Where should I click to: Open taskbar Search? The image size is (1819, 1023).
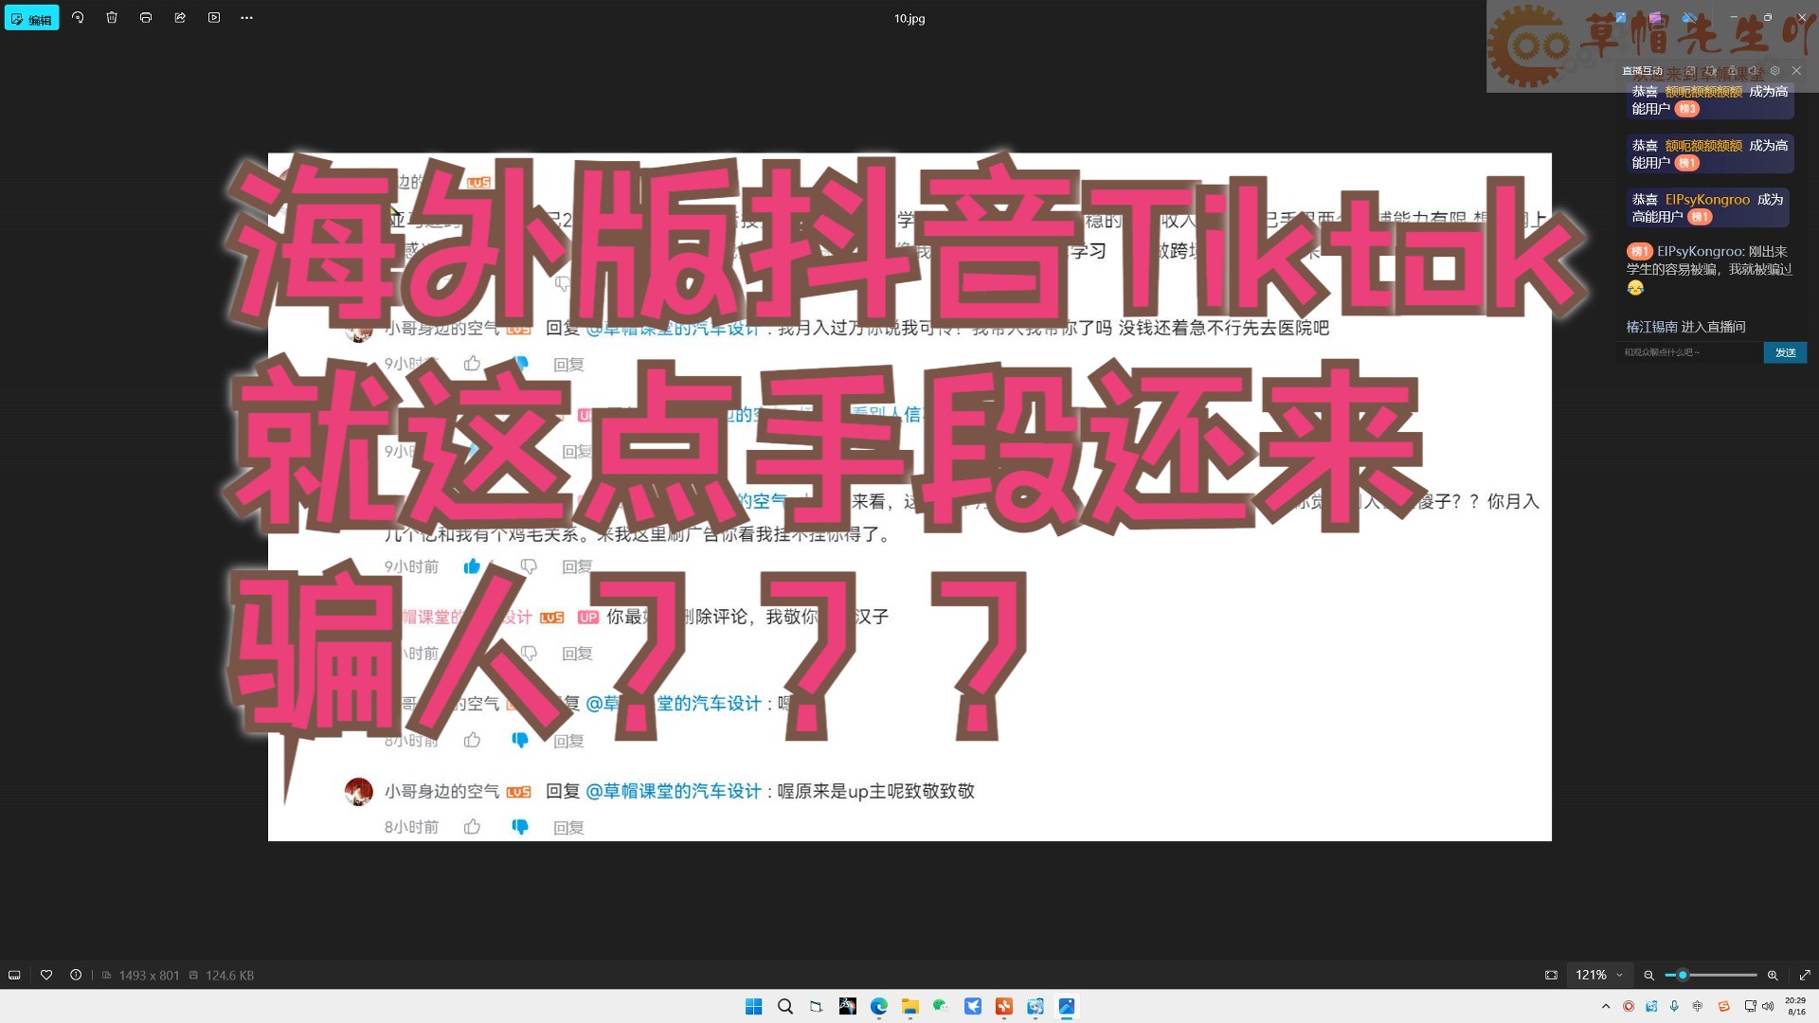pos(784,1006)
